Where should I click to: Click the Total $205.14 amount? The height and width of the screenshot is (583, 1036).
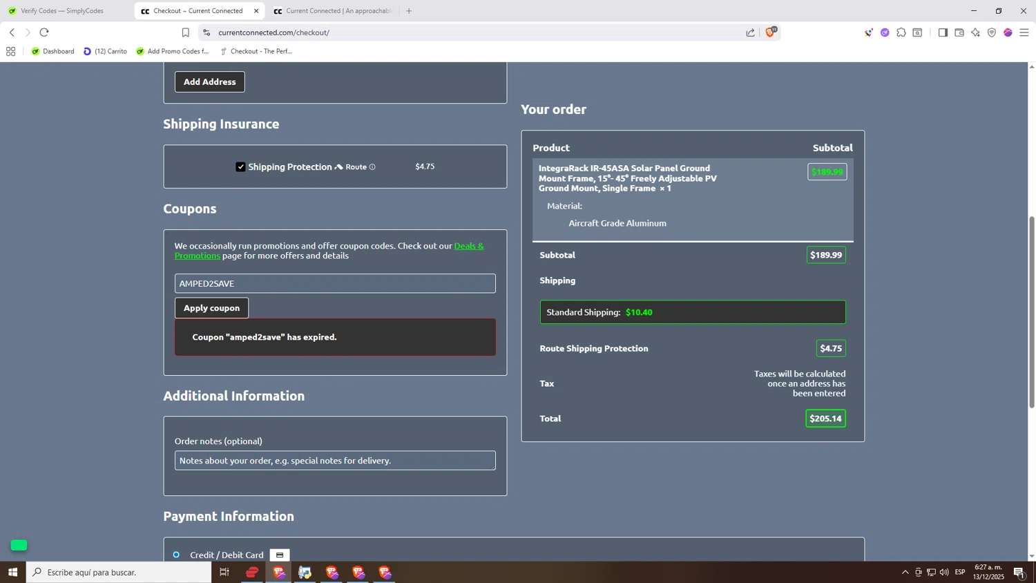tap(825, 419)
